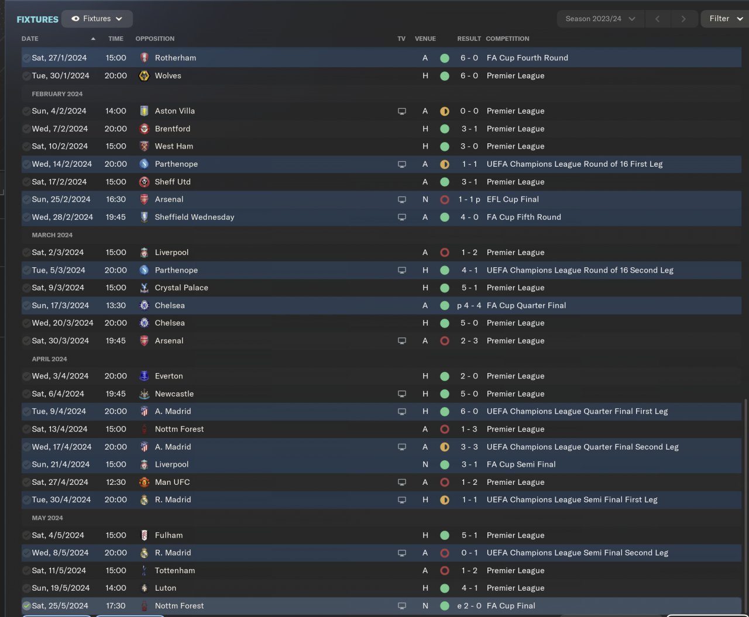Toggle check mark on Sheffield Wednesday fixture
The image size is (749, 617).
pos(26,217)
